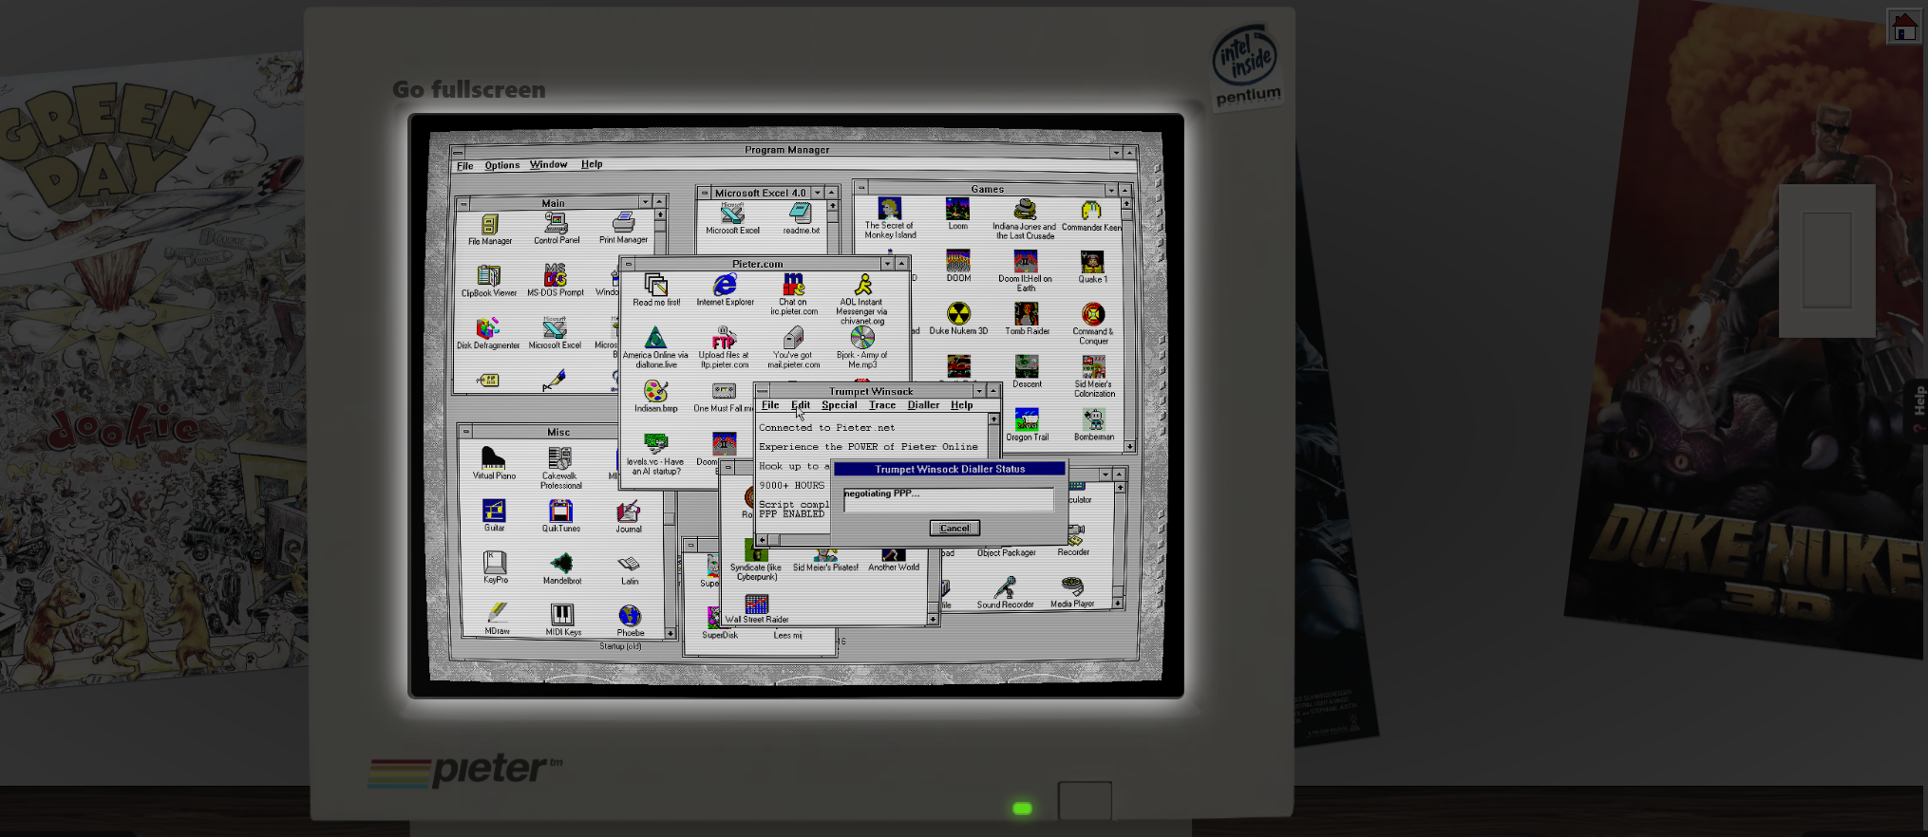
Task: Launch DOOM from the Games window
Action: (x=958, y=263)
